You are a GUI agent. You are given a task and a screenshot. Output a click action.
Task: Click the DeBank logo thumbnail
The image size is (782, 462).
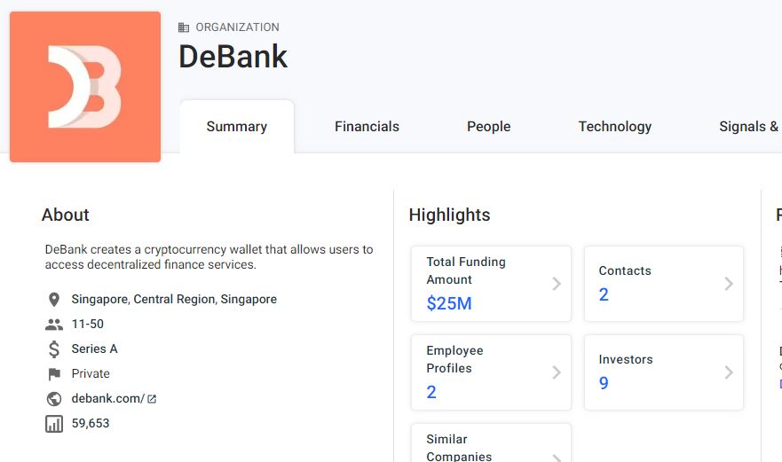[85, 87]
